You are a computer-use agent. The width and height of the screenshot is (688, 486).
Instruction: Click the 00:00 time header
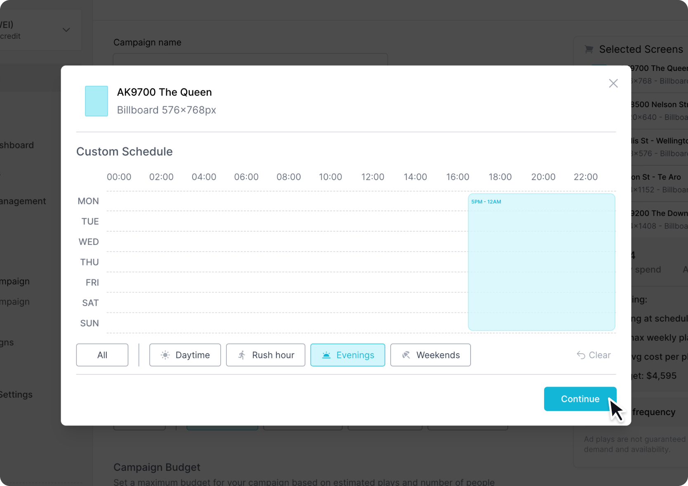(x=119, y=177)
